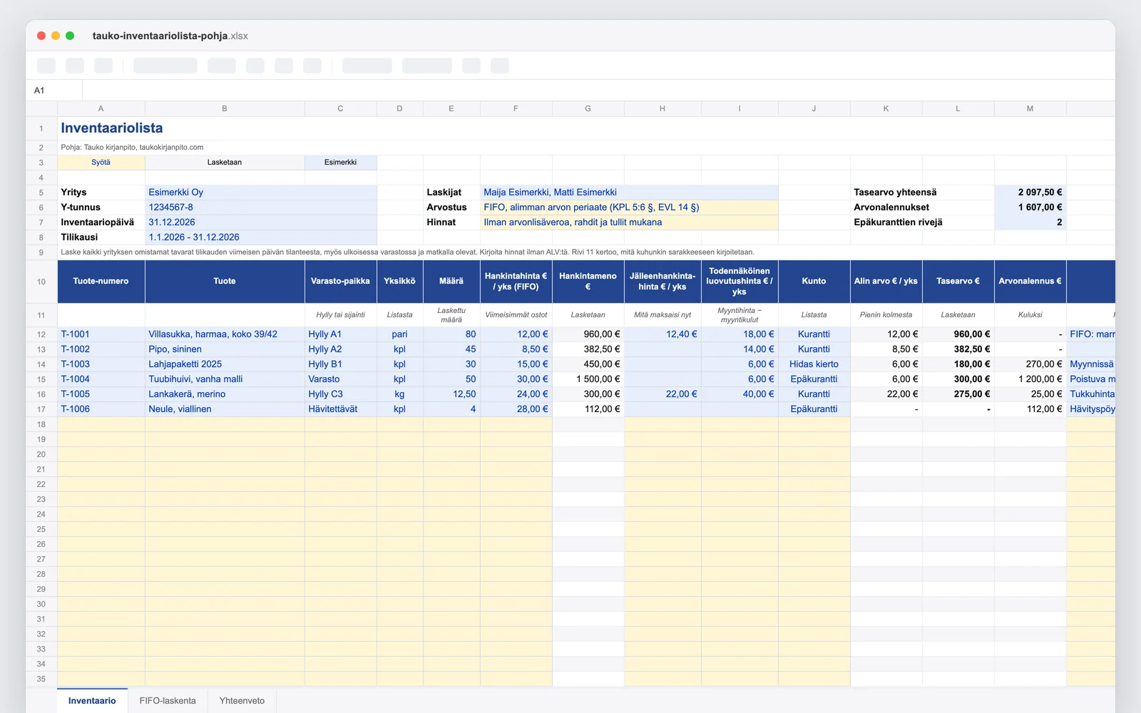Select Arvonalennus value 1 200,00 €
This screenshot has width=1141, height=713.
pyautogui.click(x=1030, y=379)
